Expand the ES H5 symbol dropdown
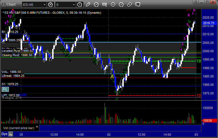Viewport: 218px width, 138px height. pyautogui.click(x=44, y=5)
